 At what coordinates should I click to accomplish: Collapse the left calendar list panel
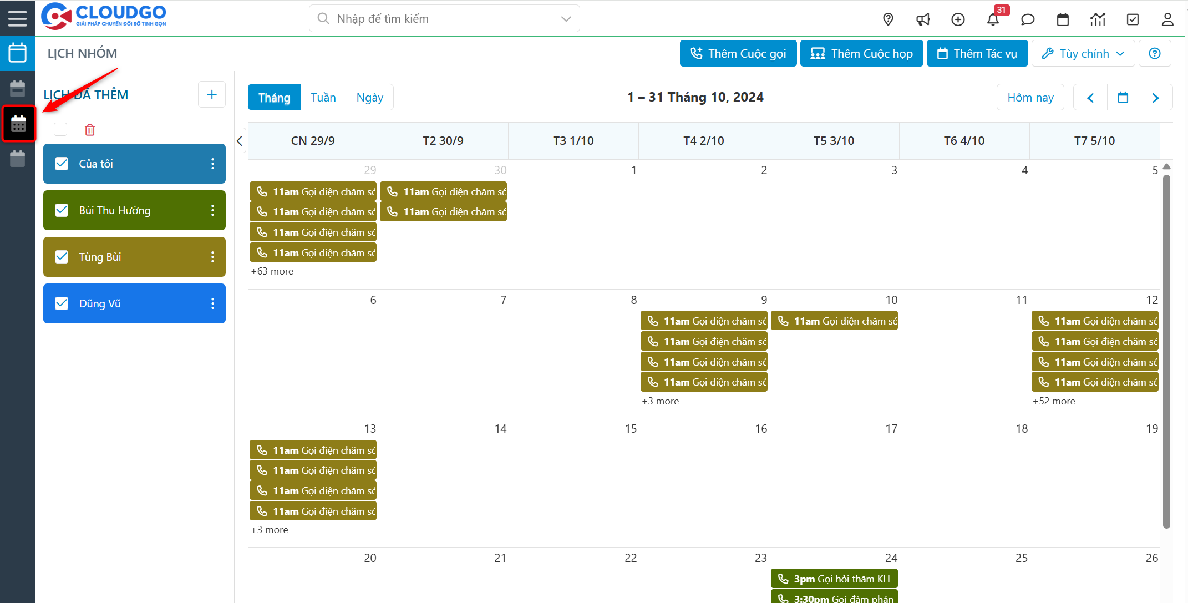tap(240, 141)
